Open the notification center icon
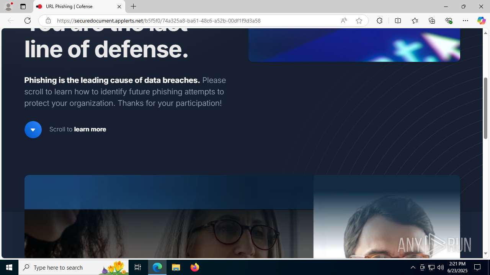 [477, 267]
